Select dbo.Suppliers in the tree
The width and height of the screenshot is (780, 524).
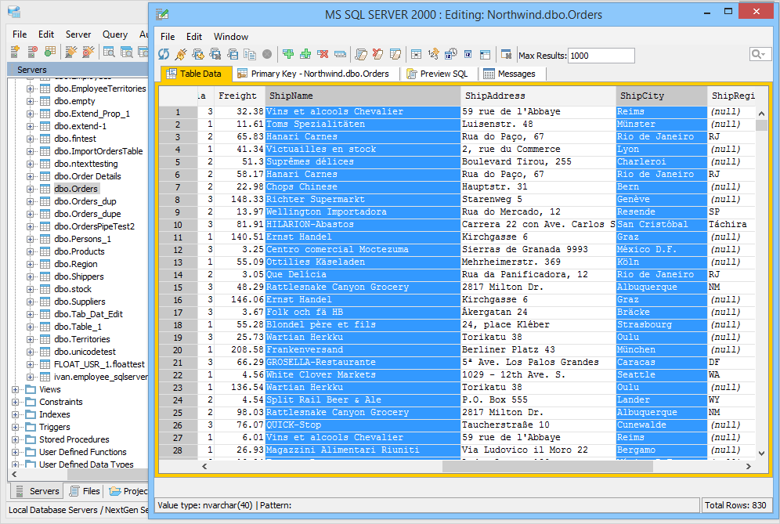(x=80, y=302)
